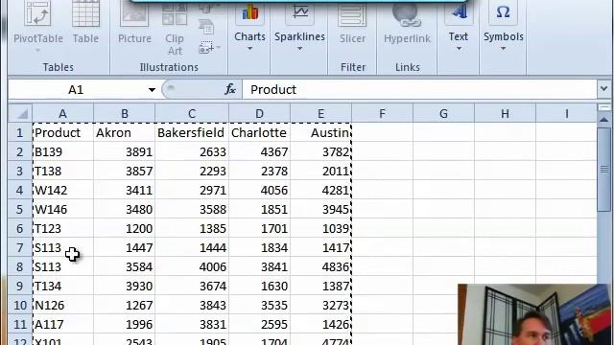Click cell containing N126
Viewport: 614px width, 345px height.
click(63, 305)
